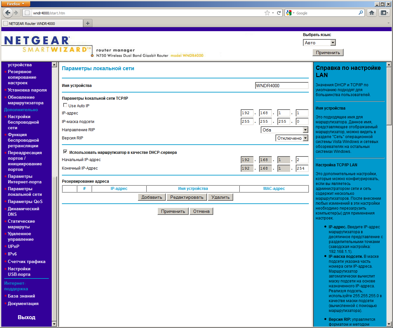Open Параметры Интернет-порта in sidebar
The width and height of the screenshot is (393, 328).
coord(25,179)
